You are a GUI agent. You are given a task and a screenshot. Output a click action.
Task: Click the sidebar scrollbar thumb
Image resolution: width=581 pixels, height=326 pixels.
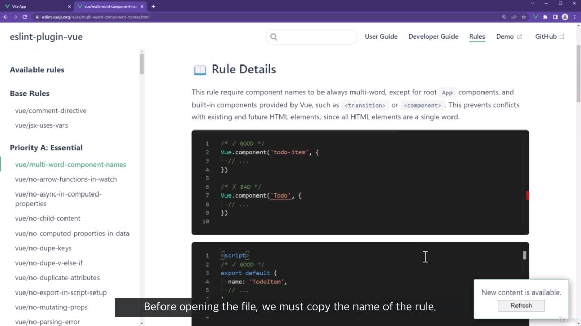(142, 64)
